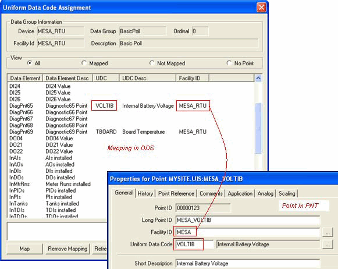Select the No Point radio button
This screenshot has width=338, height=269.
(229, 63)
